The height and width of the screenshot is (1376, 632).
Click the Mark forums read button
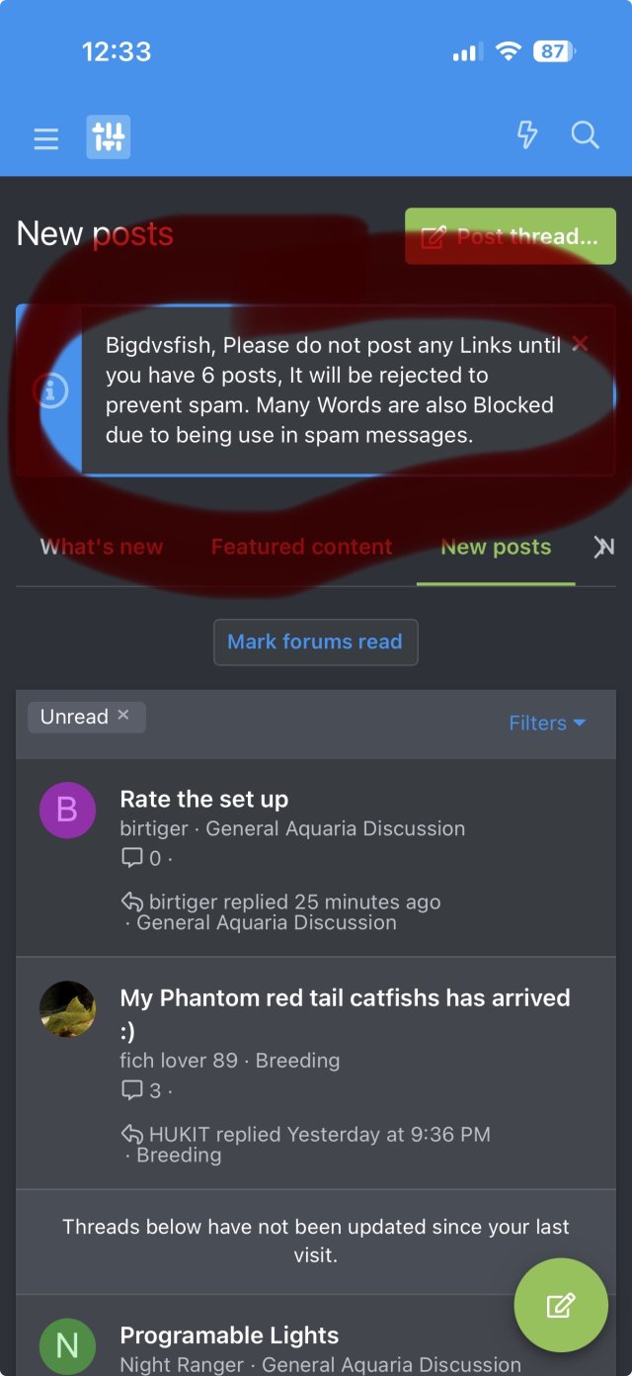pos(316,642)
